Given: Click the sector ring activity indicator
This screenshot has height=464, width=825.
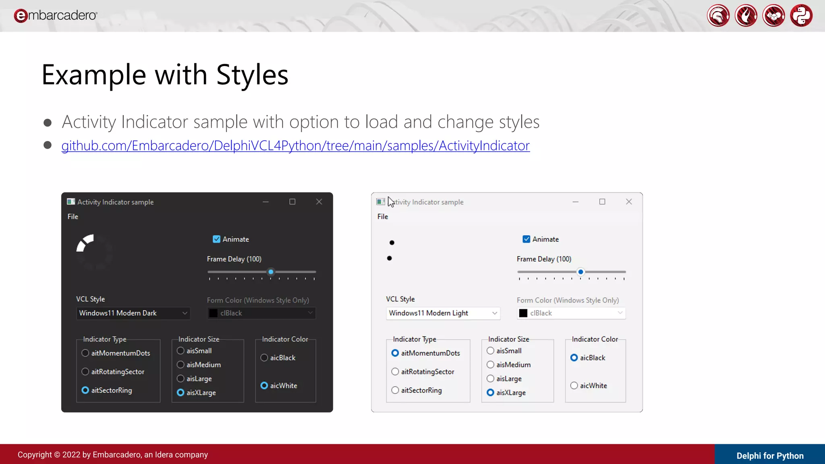Looking at the screenshot, I should click(94, 252).
